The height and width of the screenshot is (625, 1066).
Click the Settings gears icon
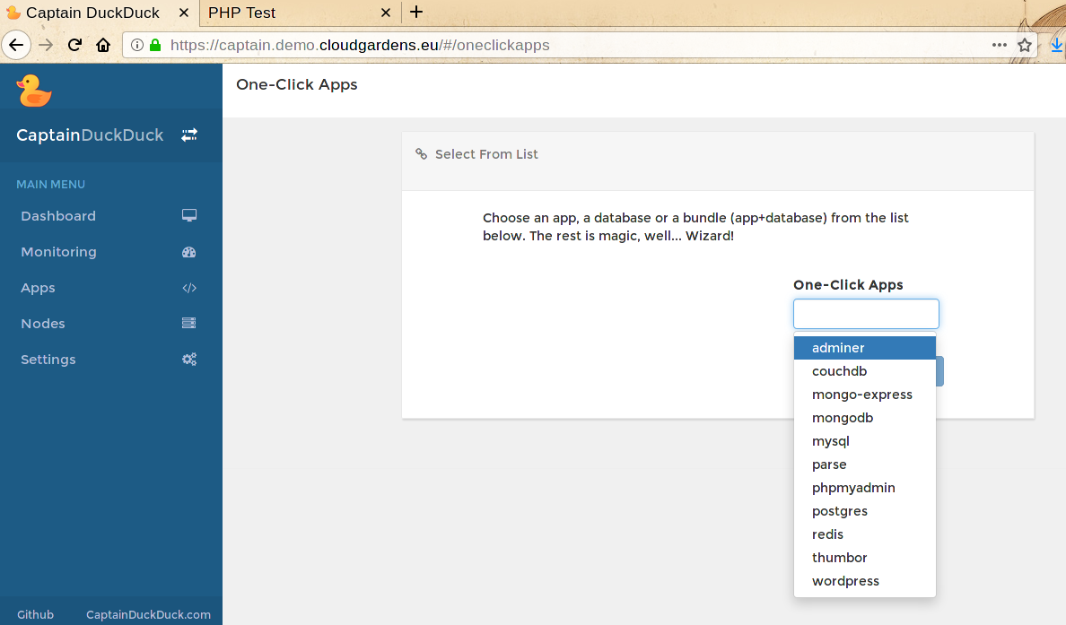click(x=189, y=360)
